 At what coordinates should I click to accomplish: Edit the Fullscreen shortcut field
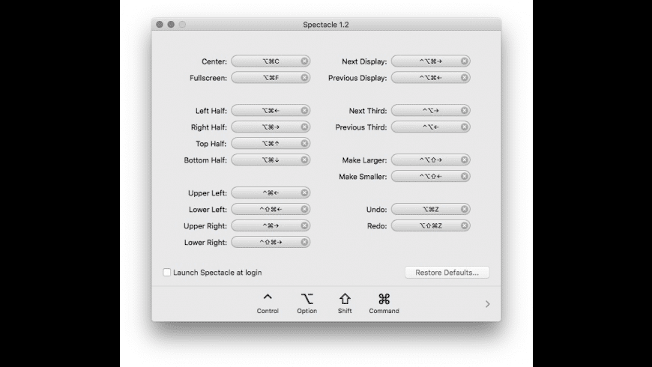[x=271, y=78]
